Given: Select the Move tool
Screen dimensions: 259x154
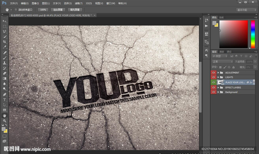Looking at the screenshot, I should click(5, 21).
